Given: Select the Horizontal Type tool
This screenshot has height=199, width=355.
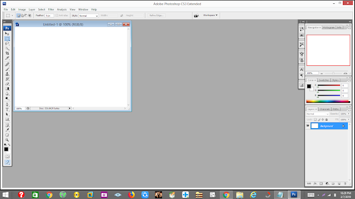Looking at the screenshot, I should (x=7, y=109).
